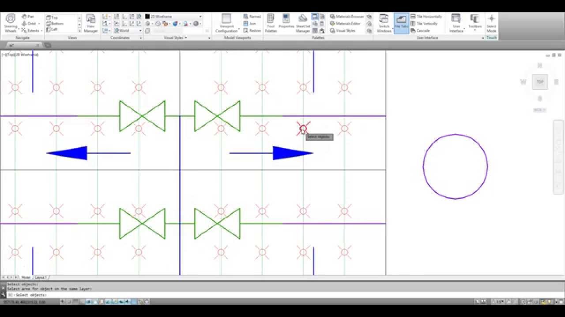
Task: Close the command line panel
Action: (x=3, y=288)
